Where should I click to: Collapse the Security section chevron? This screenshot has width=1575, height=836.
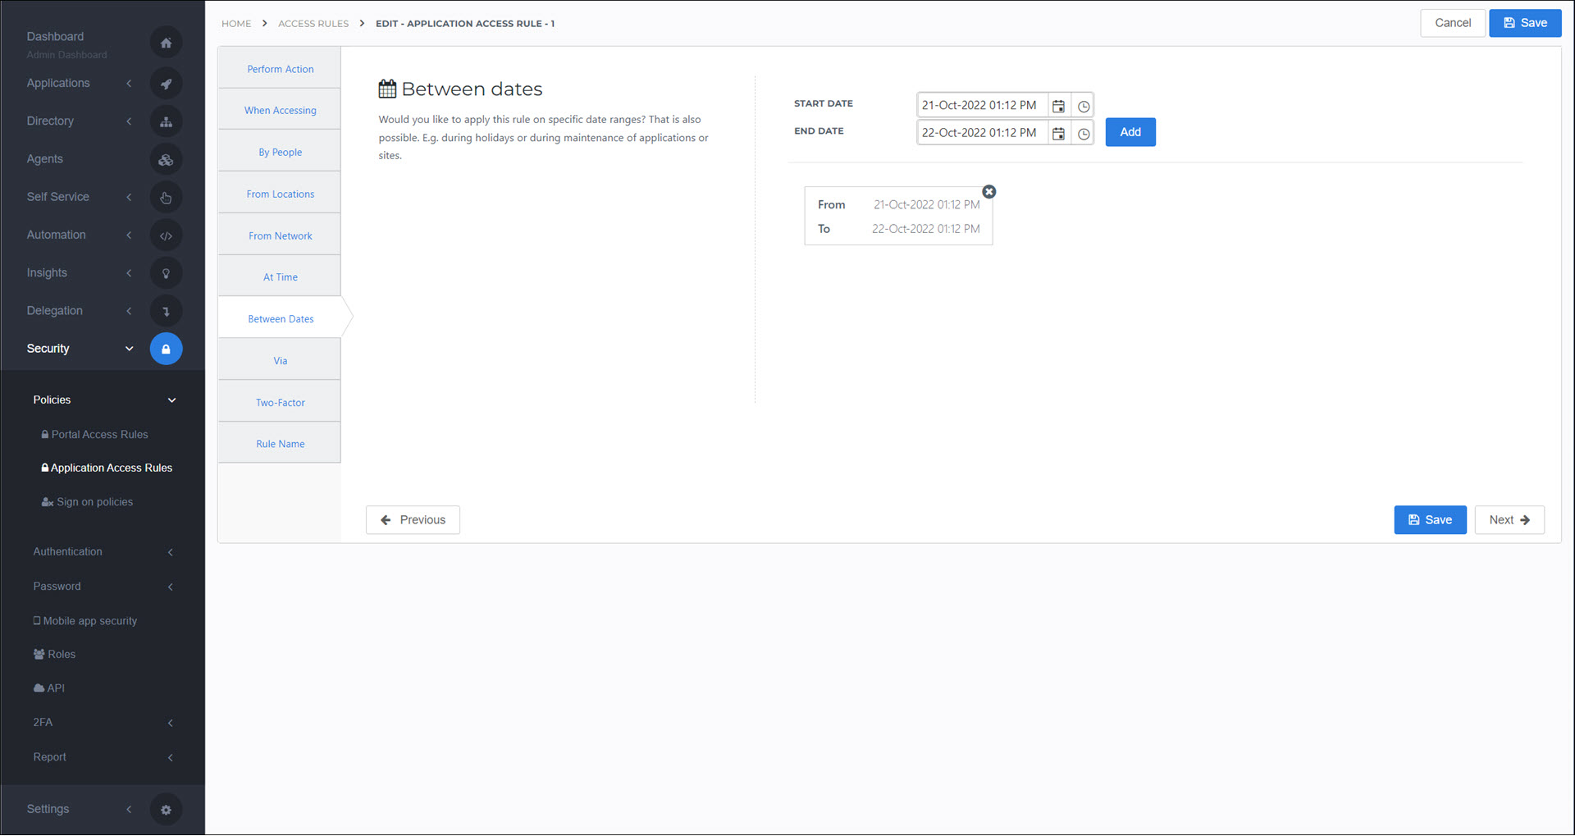[x=129, y=349]
